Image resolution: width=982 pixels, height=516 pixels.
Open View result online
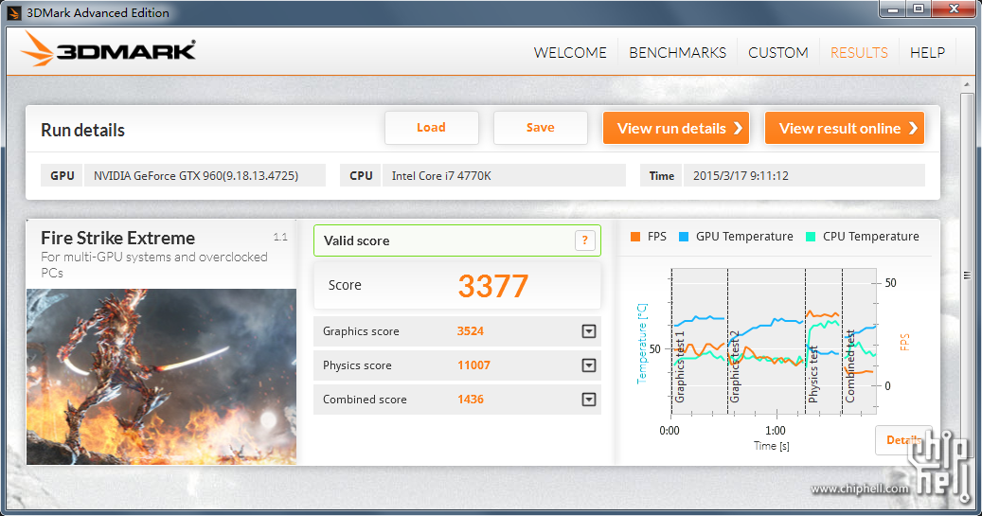pos(845,129)
